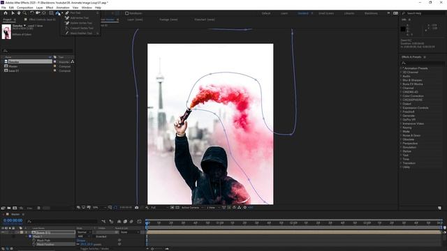Switch to the Effect Controls tab
Image resolution: width=447 pixels, height=251 pixels.
(42, 20)
